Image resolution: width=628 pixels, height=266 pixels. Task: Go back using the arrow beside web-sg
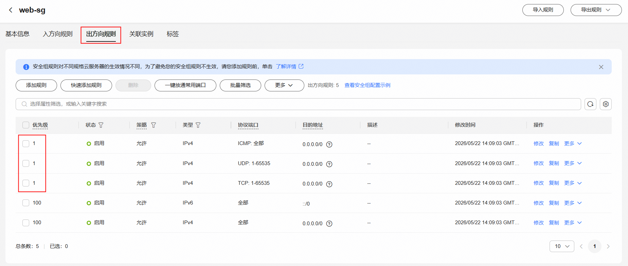point(11,10)
